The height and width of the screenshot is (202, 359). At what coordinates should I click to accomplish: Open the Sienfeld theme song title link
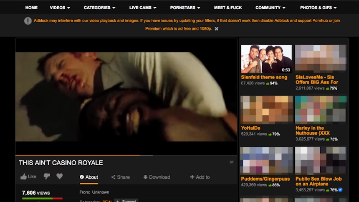click(x=264, y=77)
